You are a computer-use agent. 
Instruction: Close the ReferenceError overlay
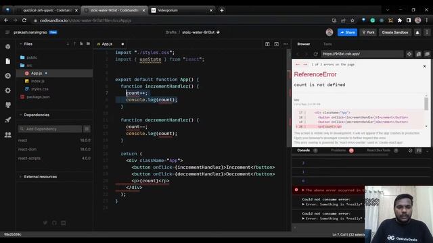tap(424, 66)
